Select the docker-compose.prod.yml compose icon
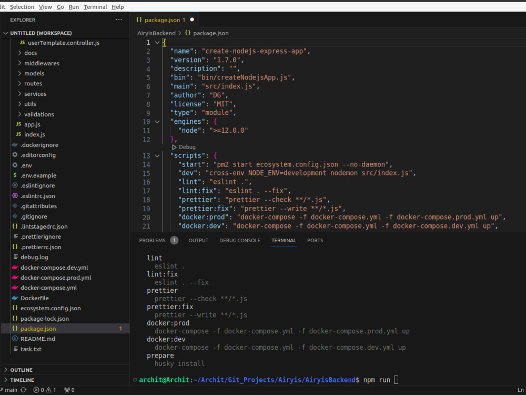This screenshot has width=526, height=395. [16, 278]
